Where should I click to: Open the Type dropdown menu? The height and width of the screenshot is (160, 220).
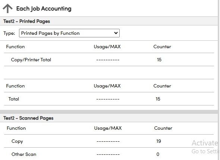(69, 33)
